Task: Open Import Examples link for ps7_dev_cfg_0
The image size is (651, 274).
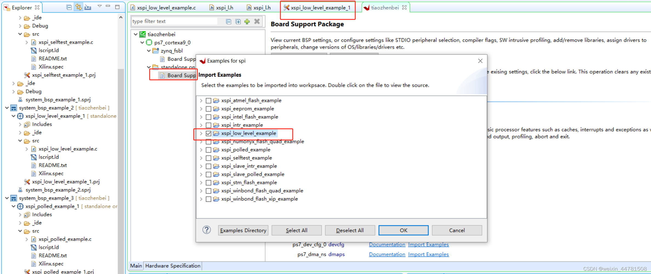Action: 428,244
